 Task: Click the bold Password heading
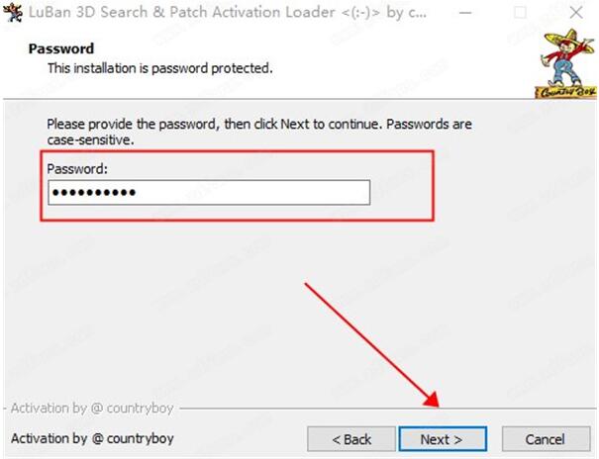(61, 48)
